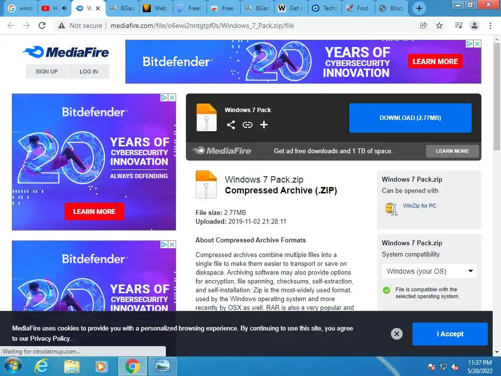Open the WinZip for PC link
This screenshot has height=376, width=501.
tap(419, 206)
